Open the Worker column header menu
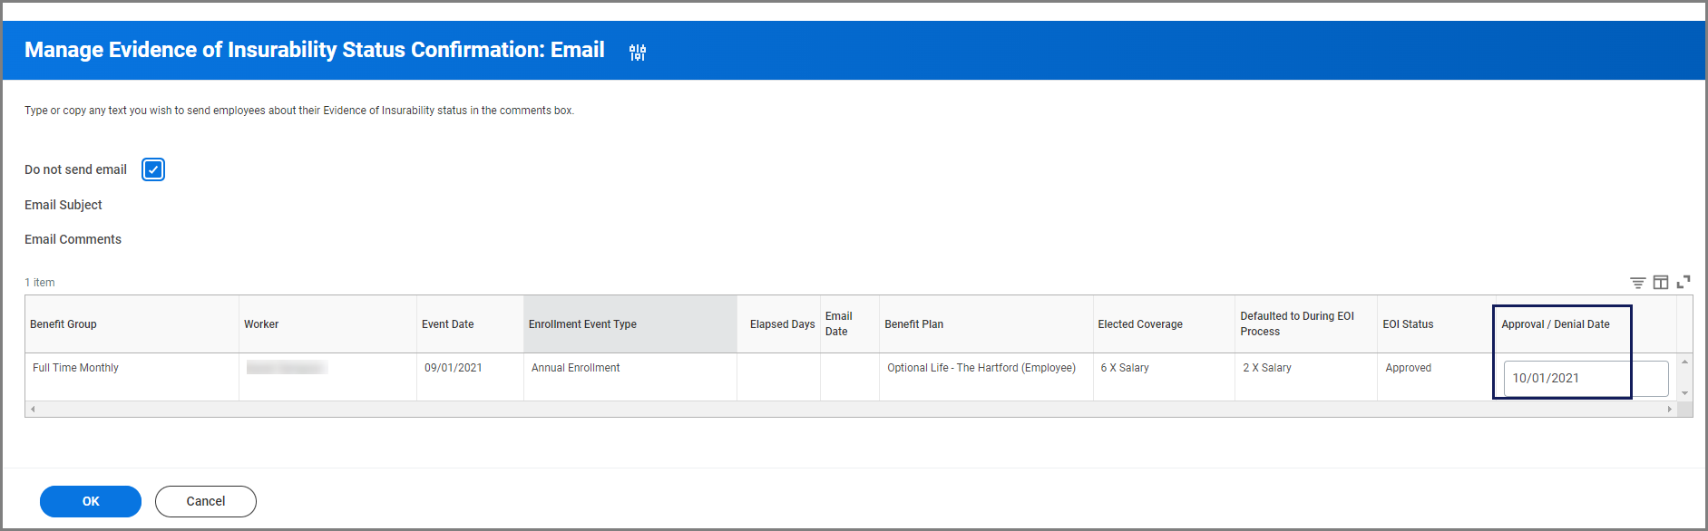The width and height of the screenshot is (1708, 531). click(261, 324)
